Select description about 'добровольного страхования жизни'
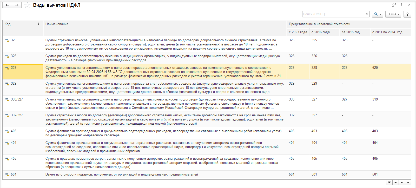Screen dimensions: 416x188 (x=165, y=119)
